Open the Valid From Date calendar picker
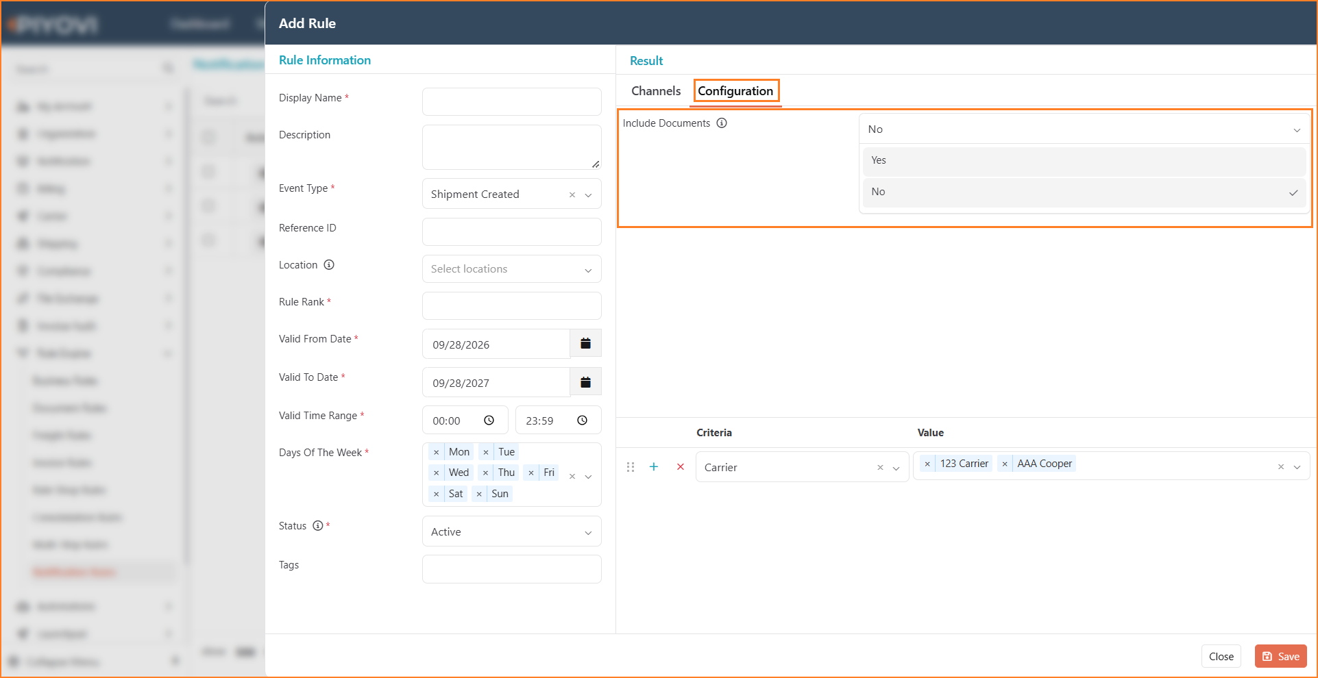Screen dimensions: 1318x678 pyautogui.click(x=585, y=344)
